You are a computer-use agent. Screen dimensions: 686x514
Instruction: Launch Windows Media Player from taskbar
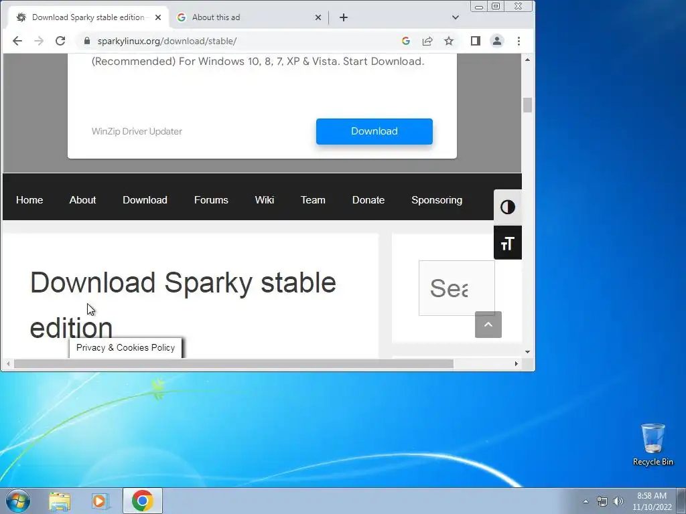tap(100, 501)
